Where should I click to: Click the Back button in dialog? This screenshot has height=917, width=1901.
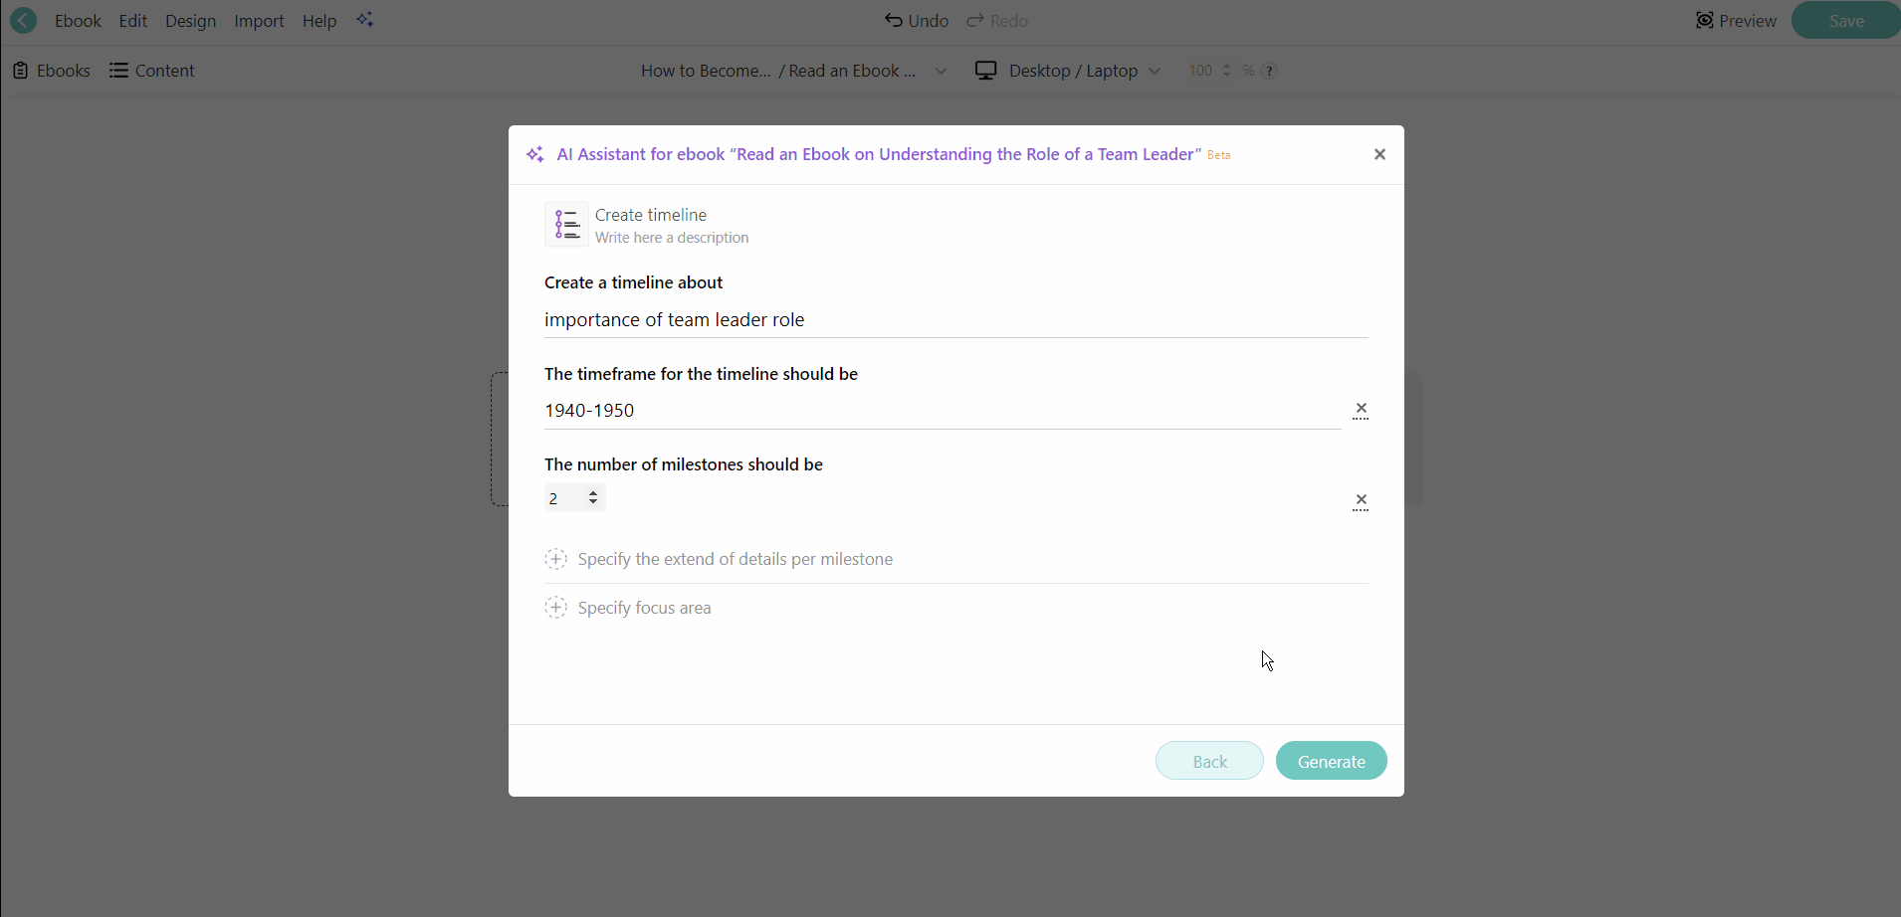pyautogui.click(x=1209, y=761)
